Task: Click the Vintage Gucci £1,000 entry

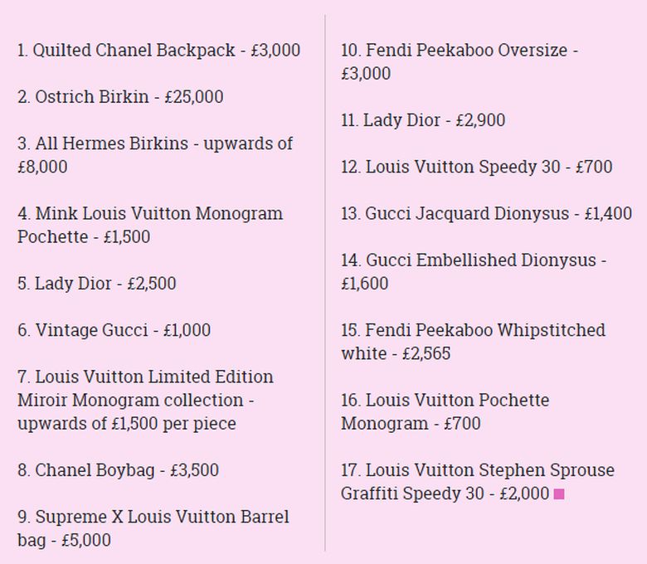Action: pyautogui.click(x=114, y=330)
